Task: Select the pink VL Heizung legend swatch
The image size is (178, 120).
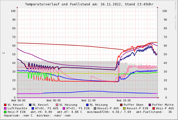Action: click(x=57, y=105)
